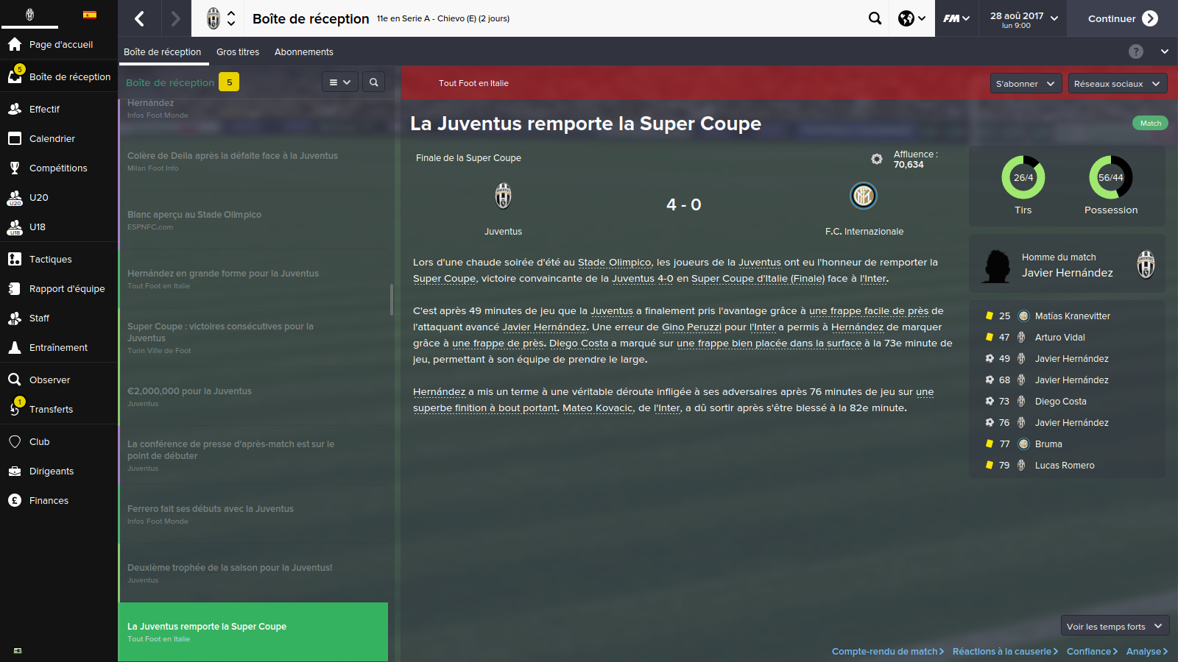Screen dimensions: 1178x662
Task: Open the help question mark icon
Action: pos(1136,51)
